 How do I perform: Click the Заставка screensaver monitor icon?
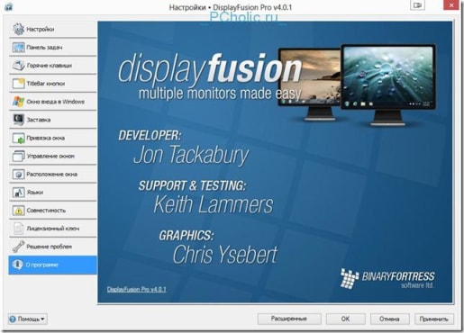18,120
